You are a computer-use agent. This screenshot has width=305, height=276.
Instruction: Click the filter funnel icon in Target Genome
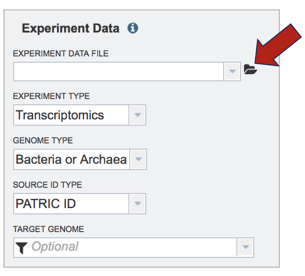(x=21, y=248)
